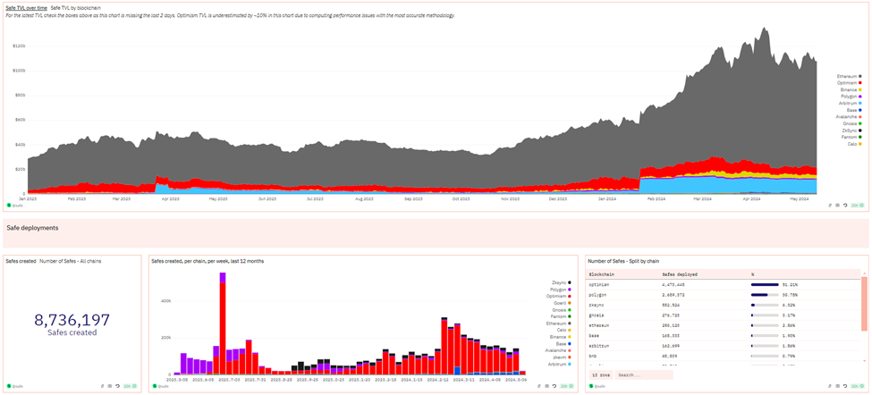Click polygon percentage bar in table
872x395 pixels.
765,294
